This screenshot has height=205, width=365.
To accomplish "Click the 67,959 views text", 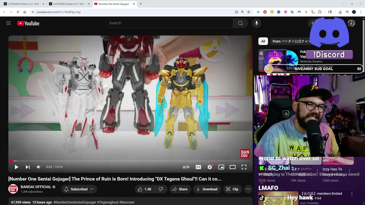I will 21,202.
